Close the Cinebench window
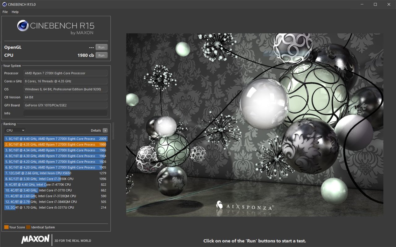This screenshot has width=396, height=247. (x=389, y=4)
